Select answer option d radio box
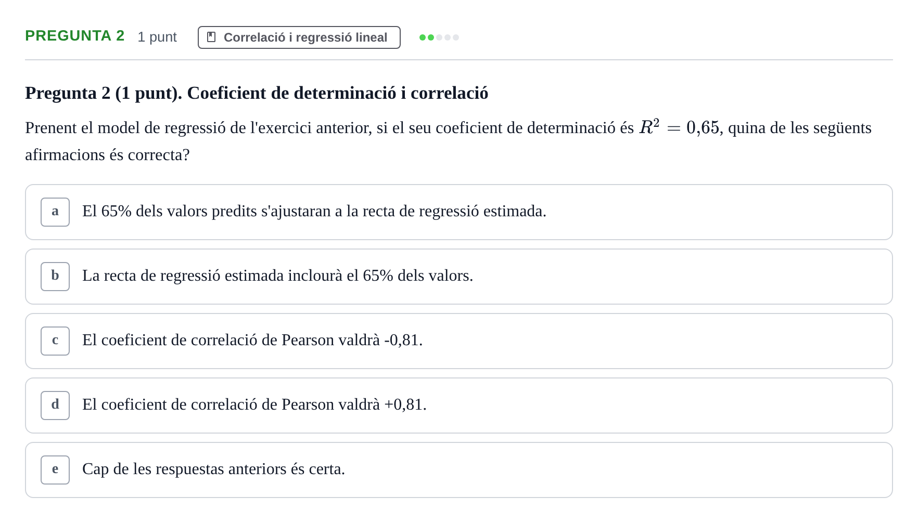The image size is (918, 523). tap(55, 406)
